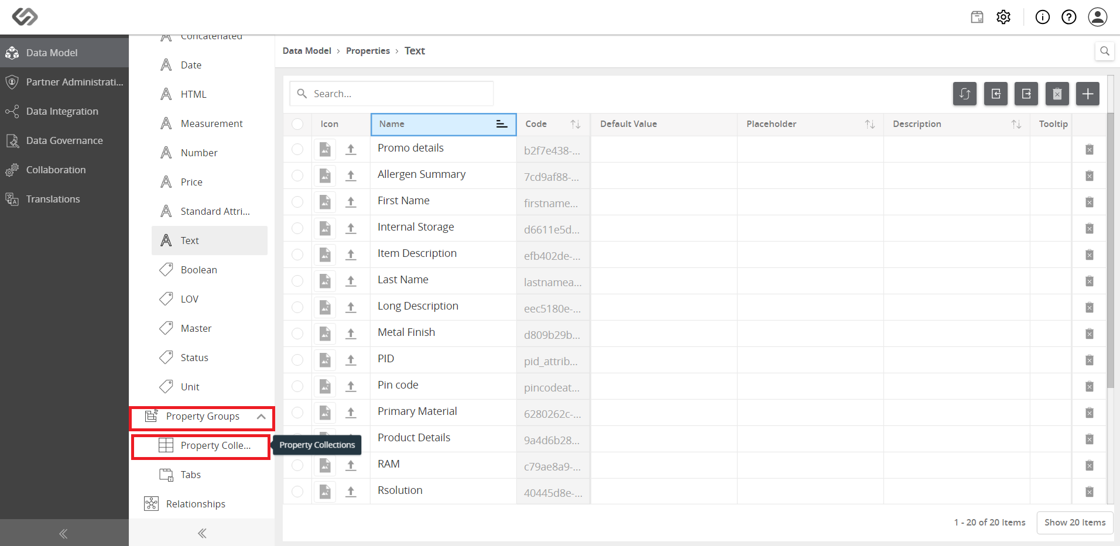The image size is (1120, 546).
Task: Open the Relationships submenu item
Action: (x=202, y=504)
